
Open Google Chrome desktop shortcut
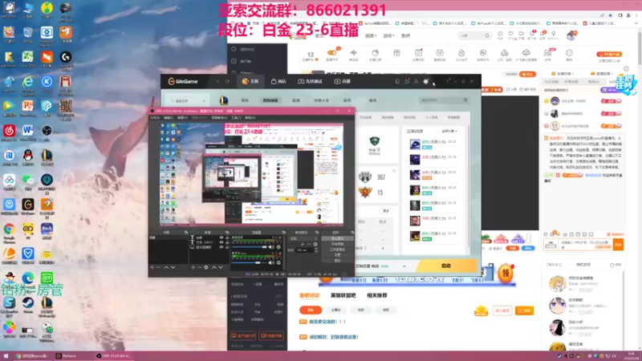click(9, 229)
